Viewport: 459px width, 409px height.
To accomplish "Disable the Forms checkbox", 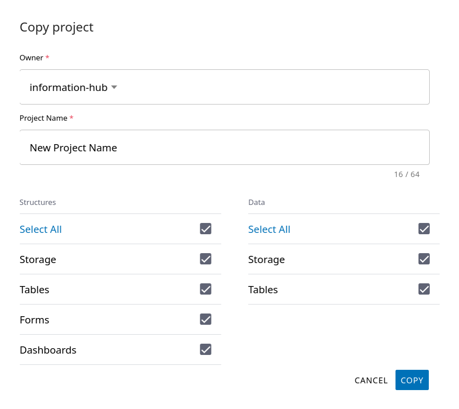I will [x=206, y=319].
